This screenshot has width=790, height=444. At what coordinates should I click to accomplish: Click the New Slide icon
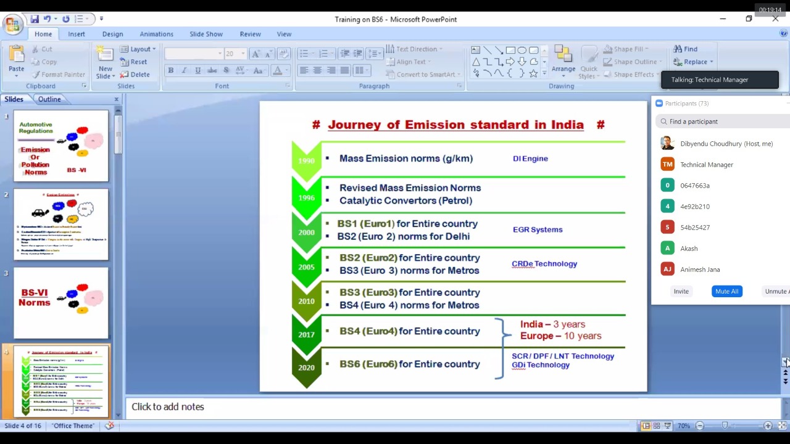(x=105, y=54)
